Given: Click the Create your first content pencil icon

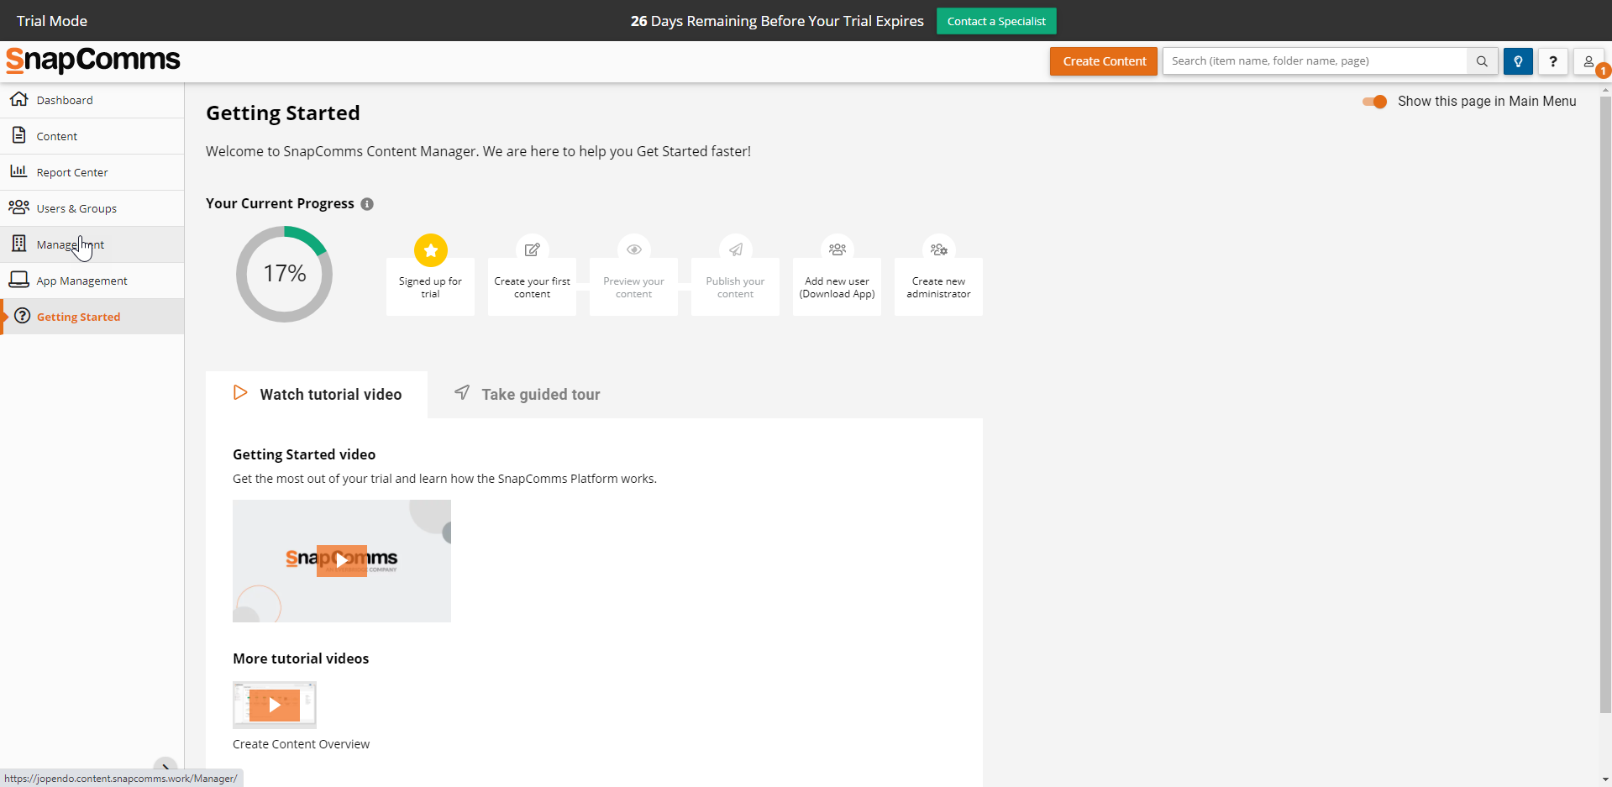Looking at the screenshot, I should pyautogui.click(x=533, y=249).
